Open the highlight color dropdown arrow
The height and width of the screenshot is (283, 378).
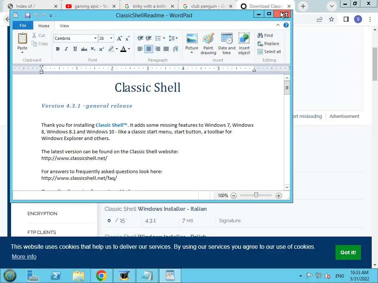tap(117, 49)
